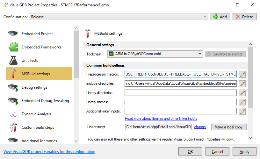This screenshot has width=260, height=159.
Task: Click into the Preprocessor macros field
Action: 181,74
